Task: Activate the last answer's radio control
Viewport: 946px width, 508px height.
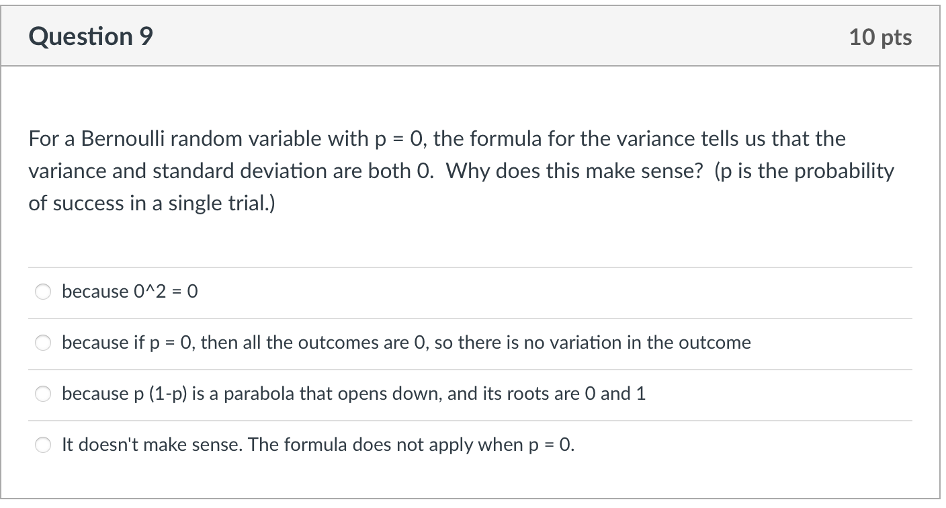Action: pos(42,444)
